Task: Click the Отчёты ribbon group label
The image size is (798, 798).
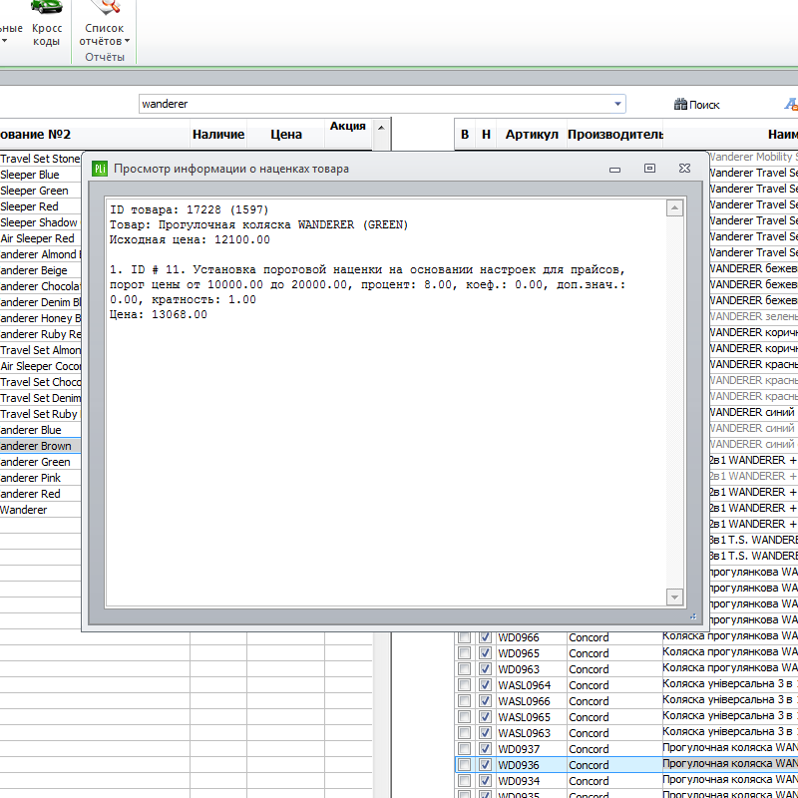Action: pos(105,57)
